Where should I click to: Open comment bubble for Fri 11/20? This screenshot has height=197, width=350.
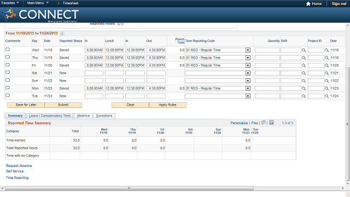tap(8, 65)
